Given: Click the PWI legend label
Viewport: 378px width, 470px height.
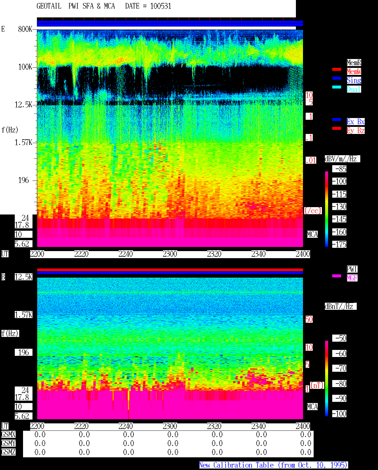Looking at the screenshot, I should (x=352, y=269).
